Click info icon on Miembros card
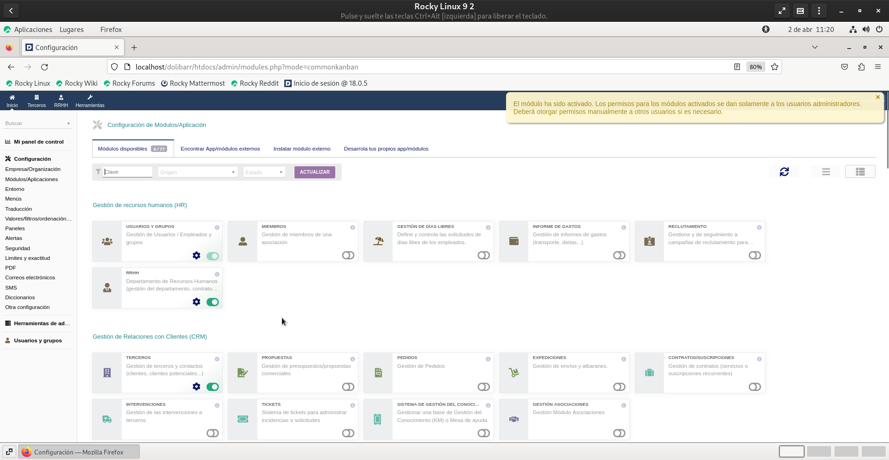 tap(352, 227)
